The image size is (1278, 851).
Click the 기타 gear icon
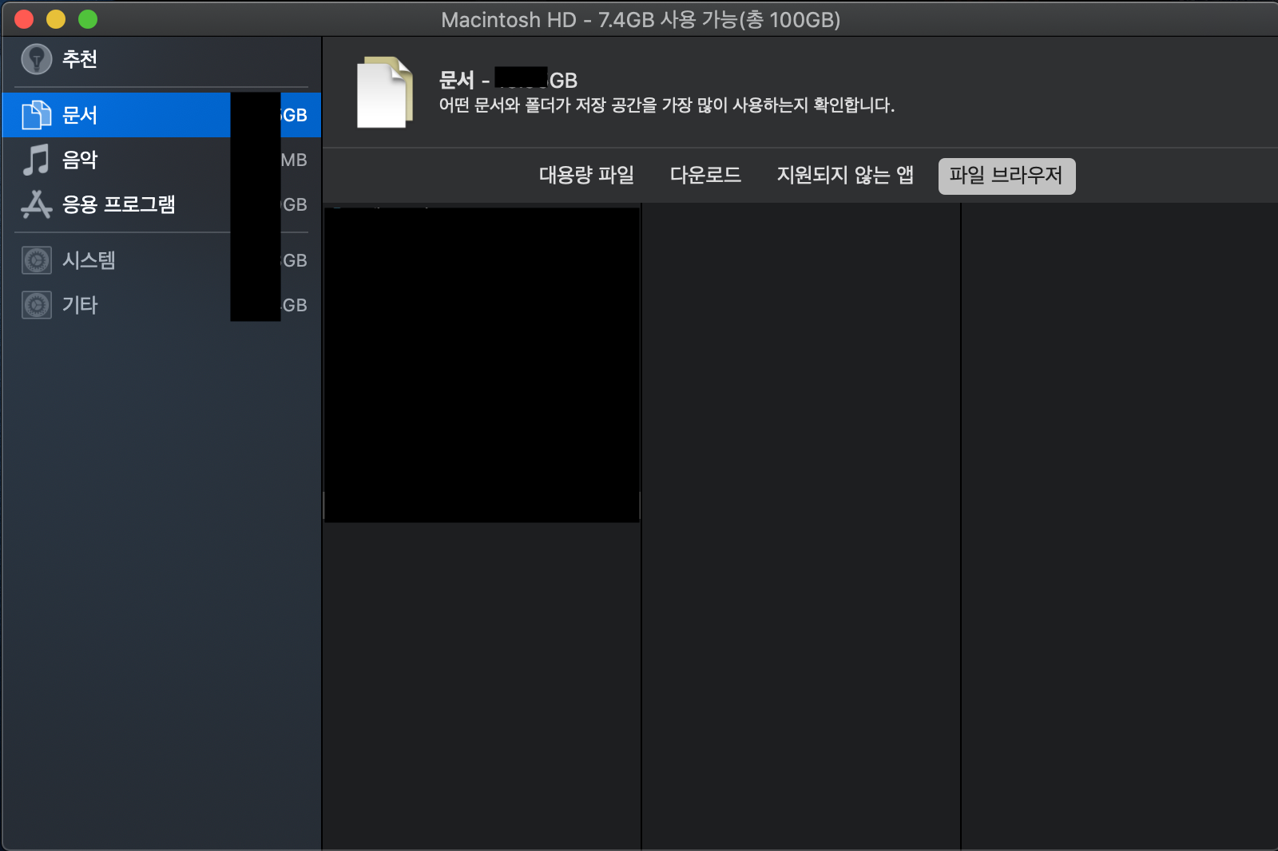(x=36, y=305)
